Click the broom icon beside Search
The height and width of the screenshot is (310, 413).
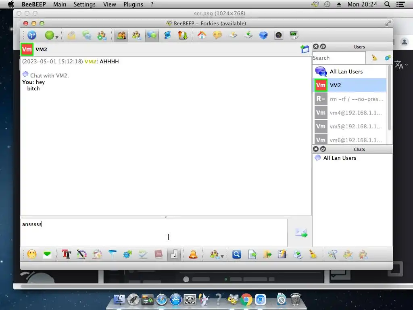[374, 58]
